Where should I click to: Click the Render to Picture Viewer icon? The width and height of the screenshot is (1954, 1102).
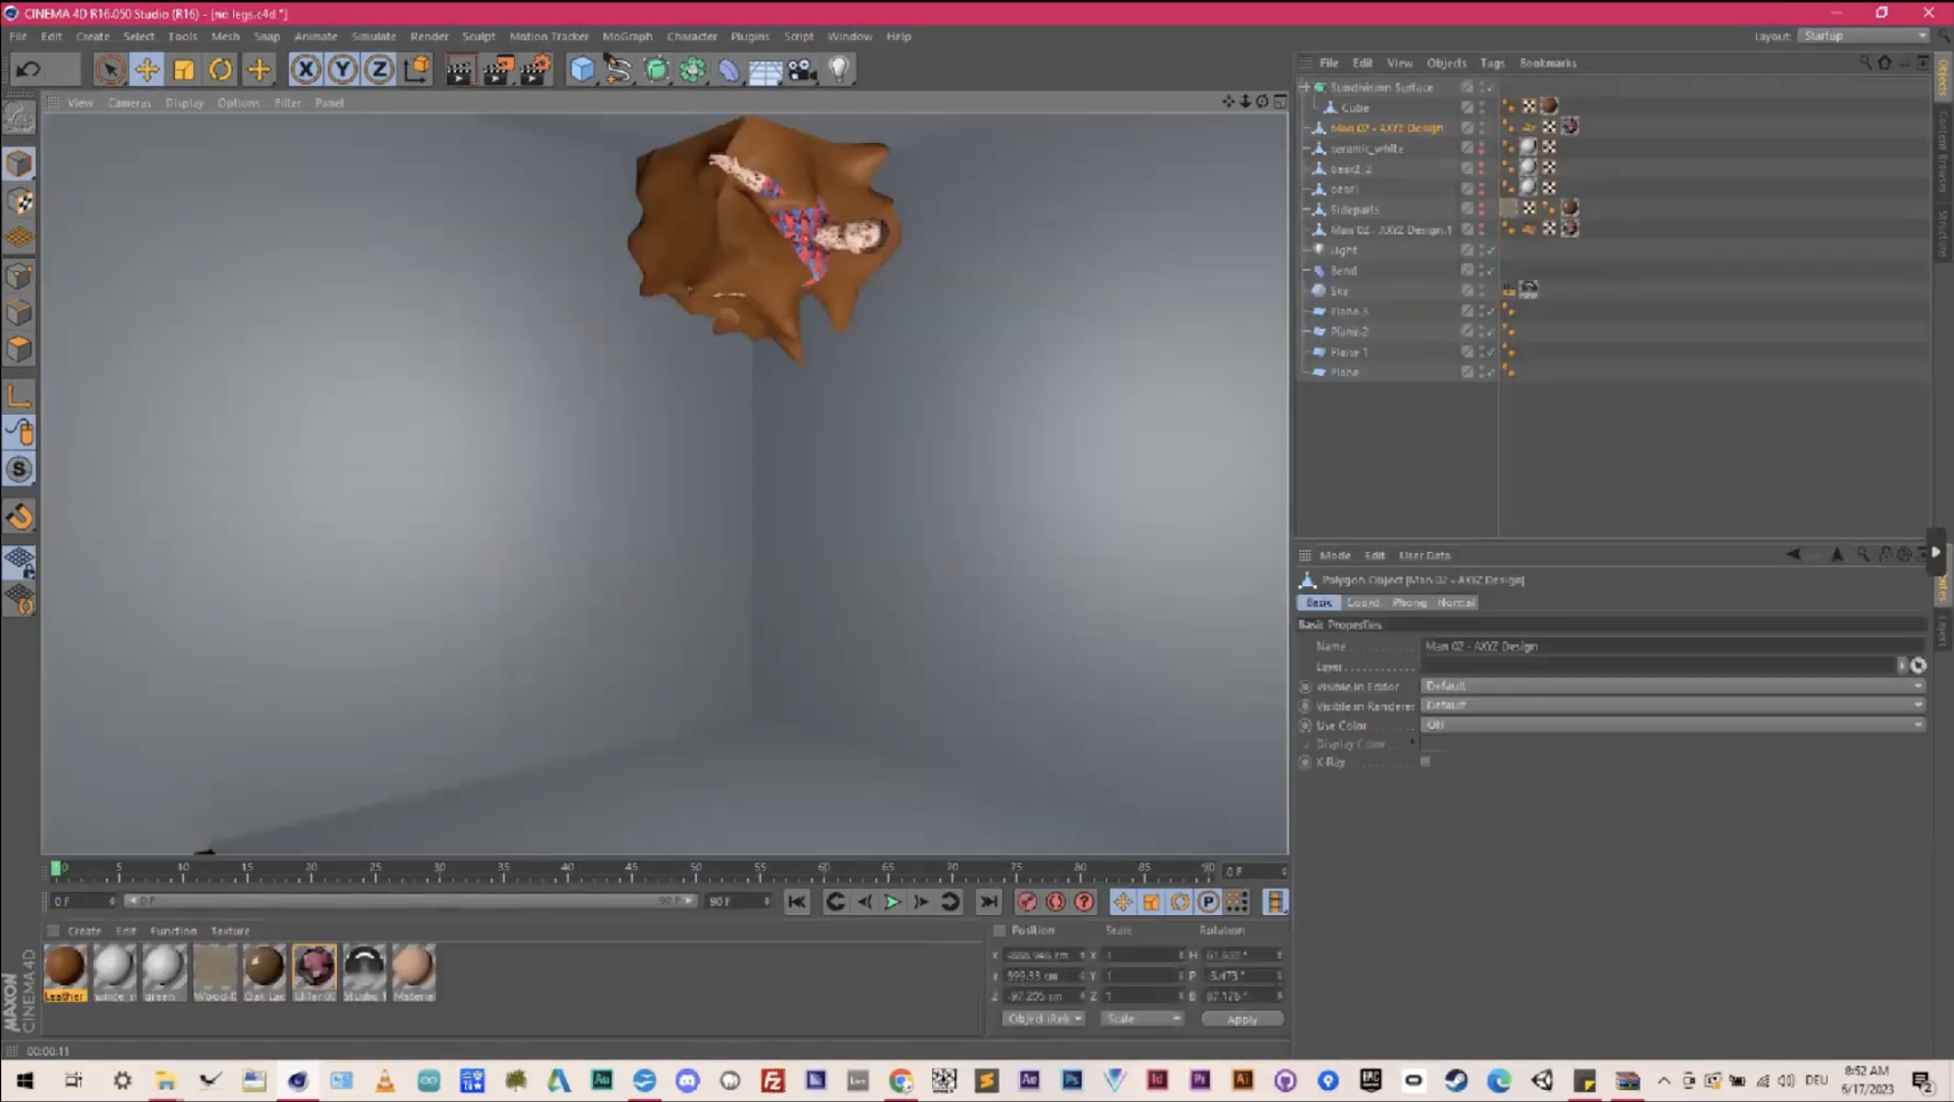click(x=497, y=69)
